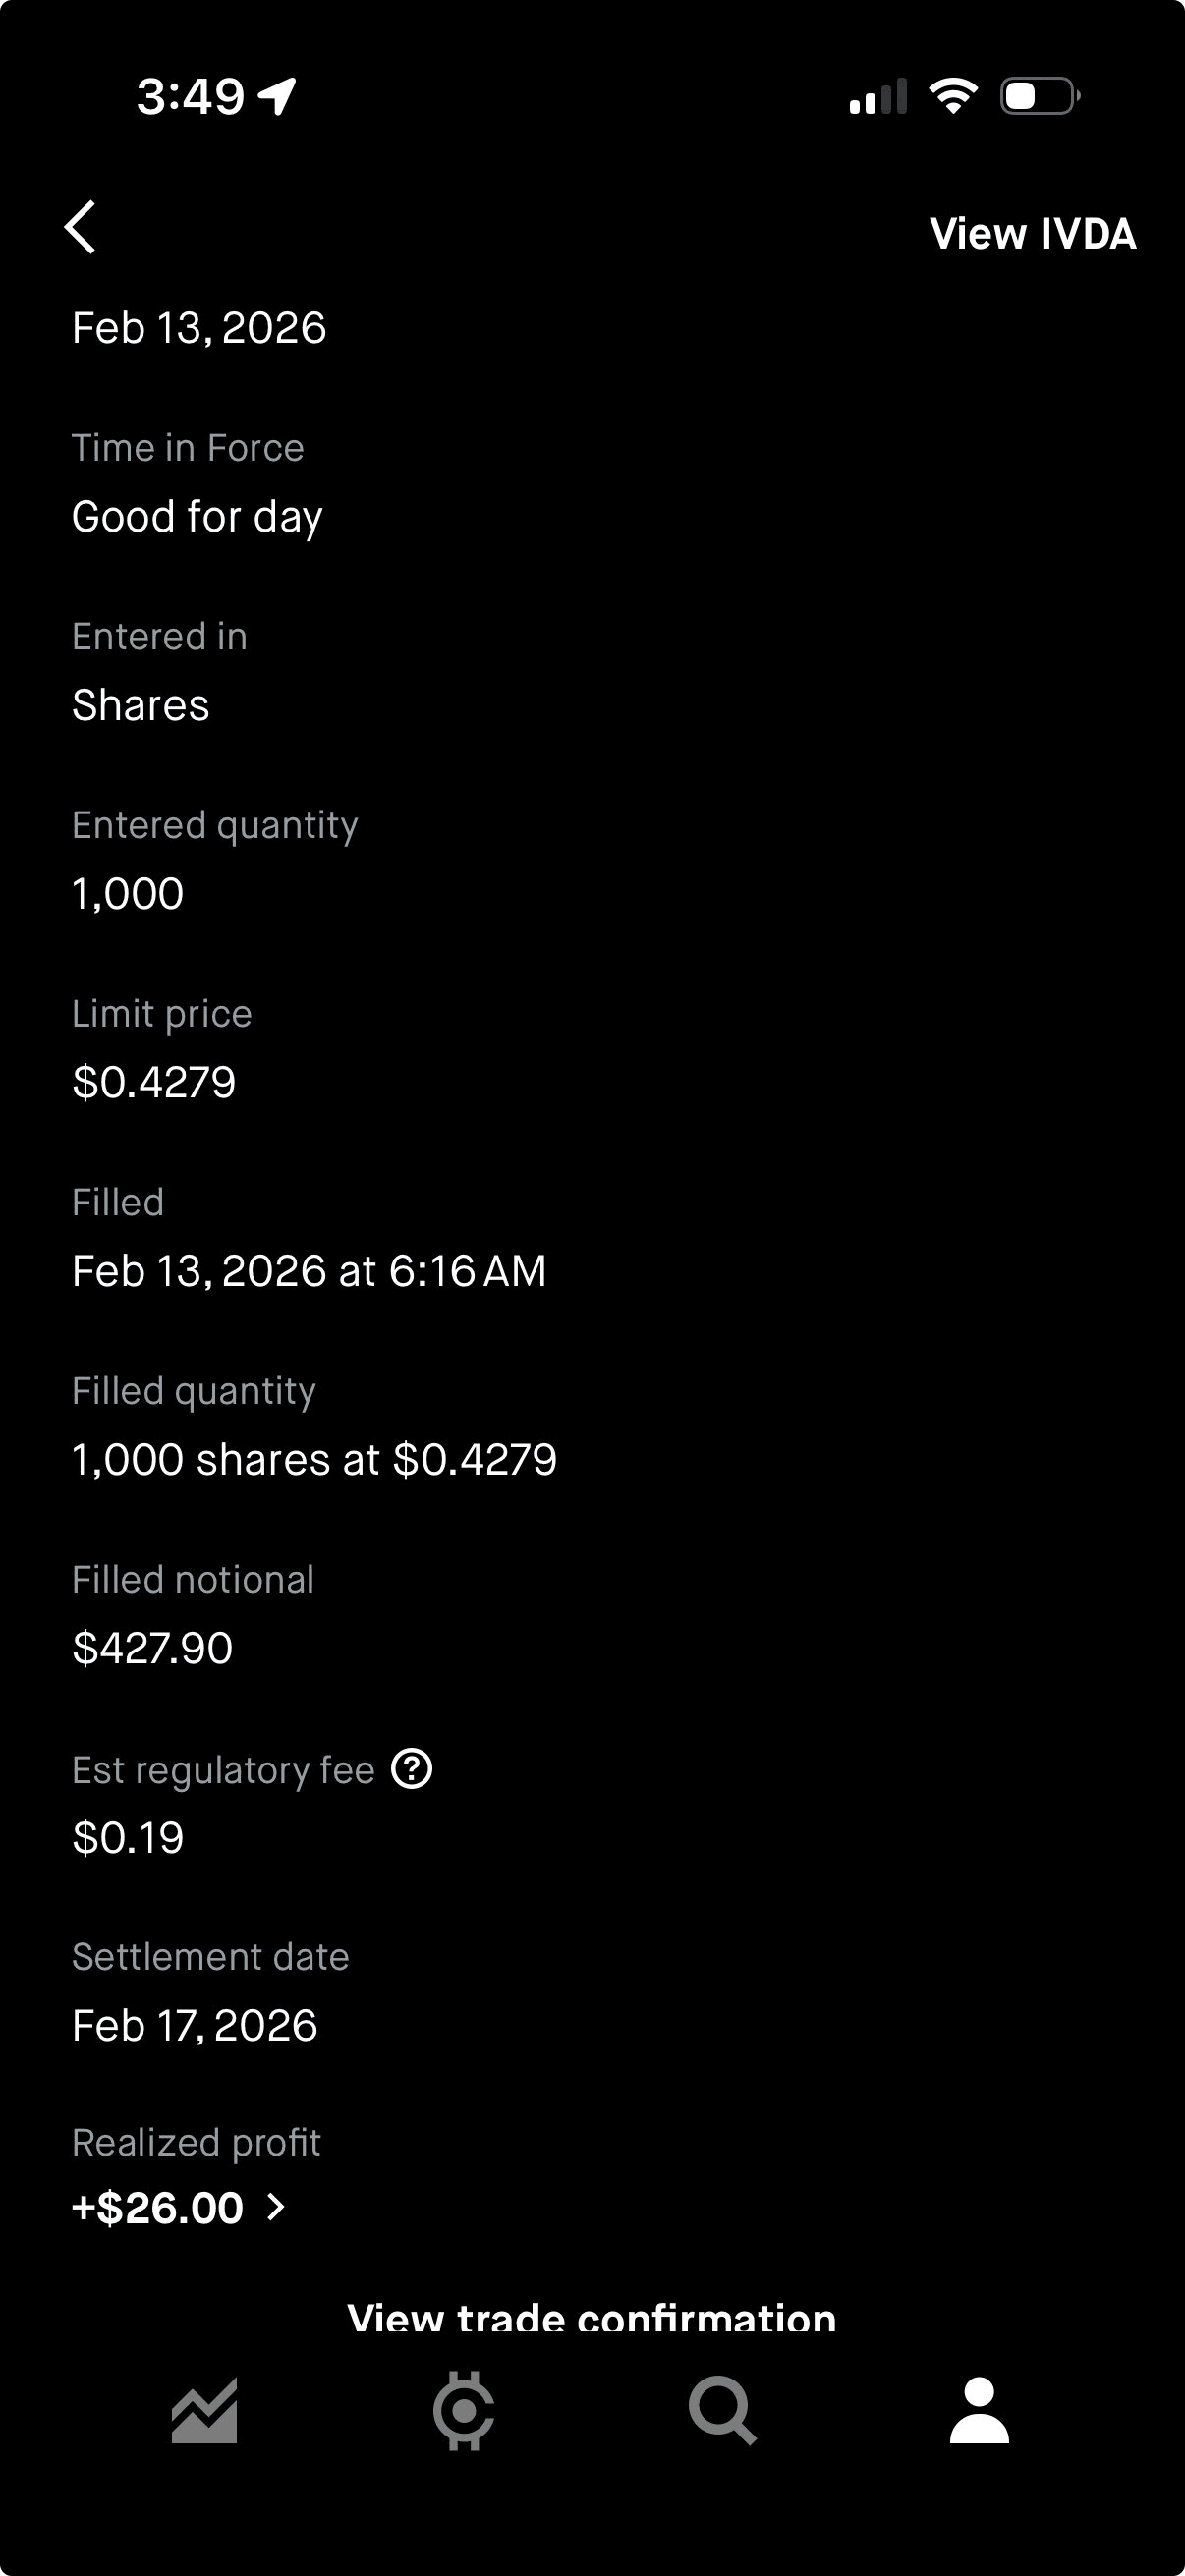Screen dimensions: 1185x2576
Task: Tap the View IVDA link
Action: [x=1032, y=234]
